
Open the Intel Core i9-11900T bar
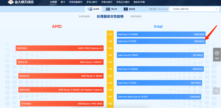tap(160, 55)
